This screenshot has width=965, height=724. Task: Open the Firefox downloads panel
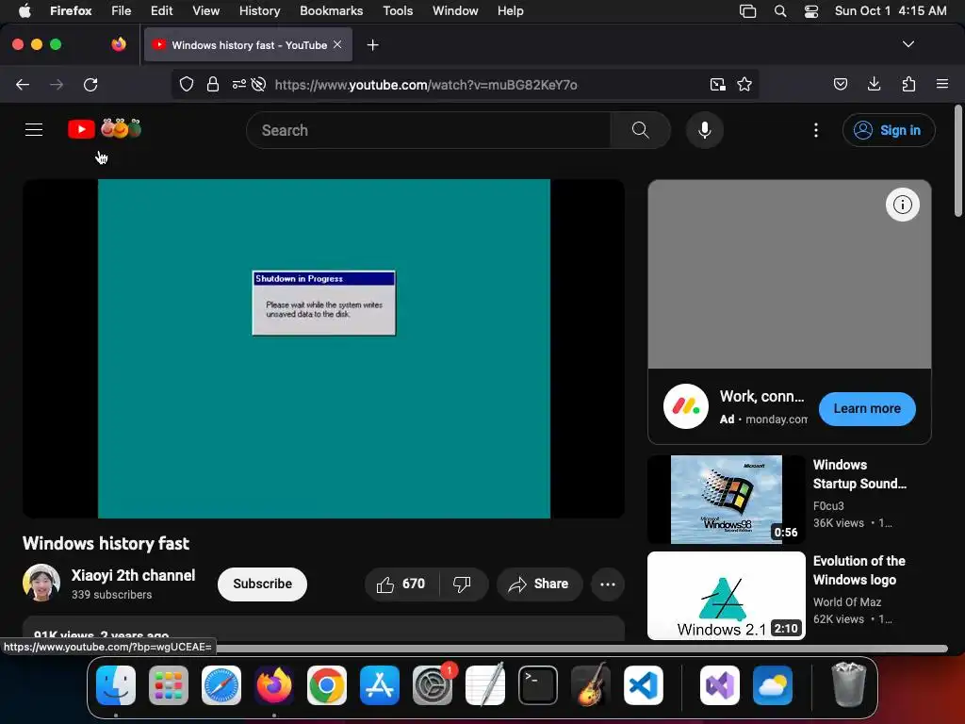click(x=874, y=84)
